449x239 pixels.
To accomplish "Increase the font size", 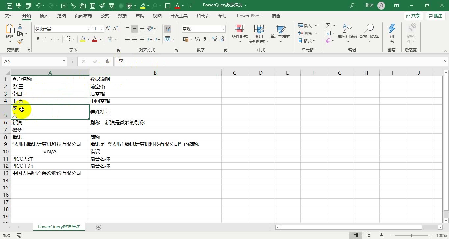I will point(108,29).
